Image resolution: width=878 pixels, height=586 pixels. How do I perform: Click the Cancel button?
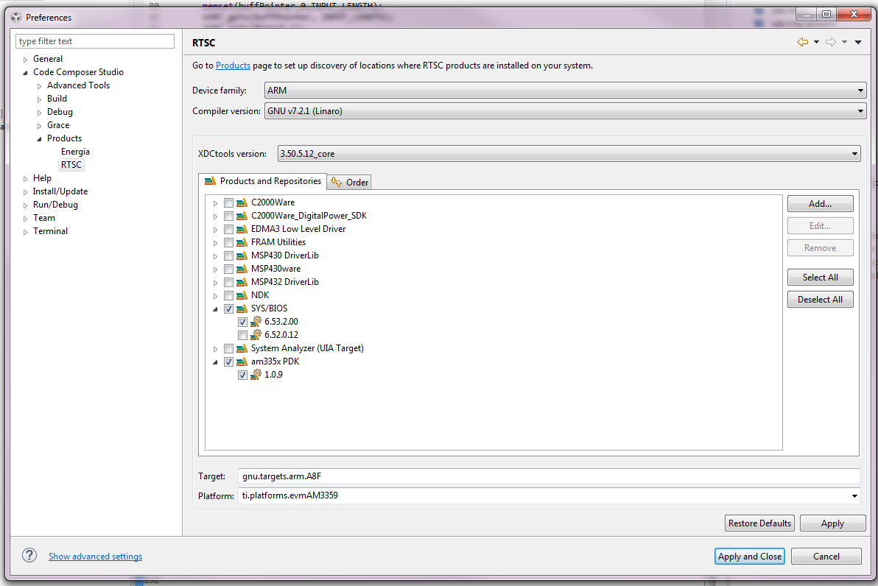point(826,557)
